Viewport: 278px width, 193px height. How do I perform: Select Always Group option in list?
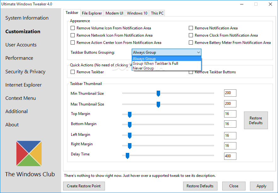pos(166,59)
